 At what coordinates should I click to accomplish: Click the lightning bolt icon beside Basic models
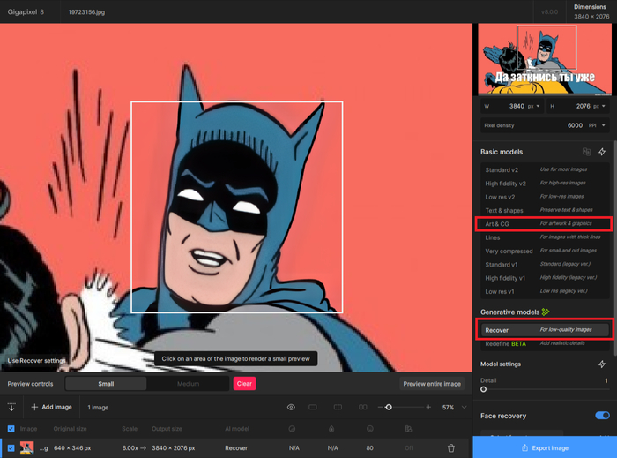click(x=602, y=152)
